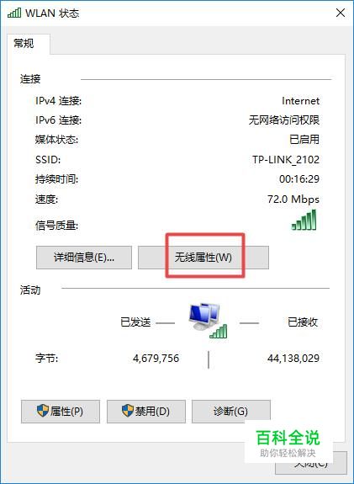Run 诊断(G) diagnostics

(231, 412)
